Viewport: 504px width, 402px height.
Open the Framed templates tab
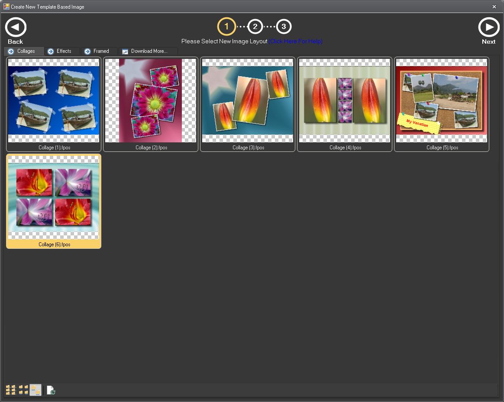tap(100, 51)
